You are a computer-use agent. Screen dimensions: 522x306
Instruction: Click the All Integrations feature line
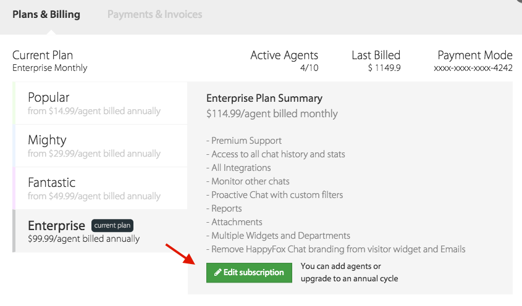(x=238, y=168)
